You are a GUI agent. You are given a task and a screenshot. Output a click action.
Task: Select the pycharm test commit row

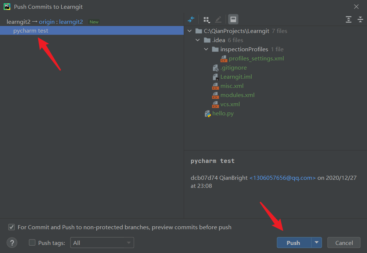[92, 30]
